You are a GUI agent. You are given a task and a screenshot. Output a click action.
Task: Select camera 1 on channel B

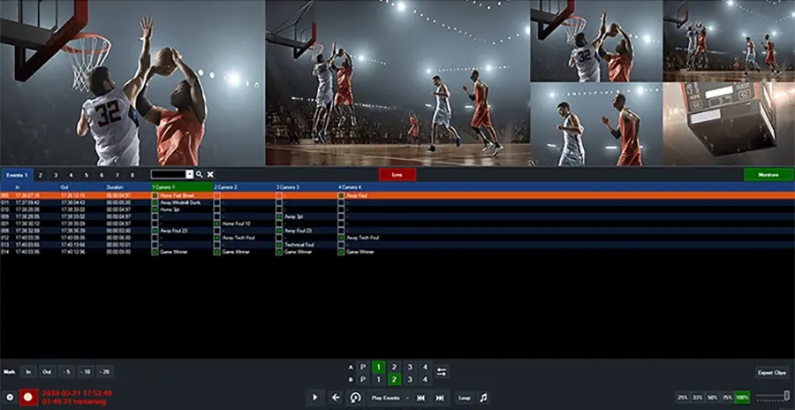coord(378,379)
